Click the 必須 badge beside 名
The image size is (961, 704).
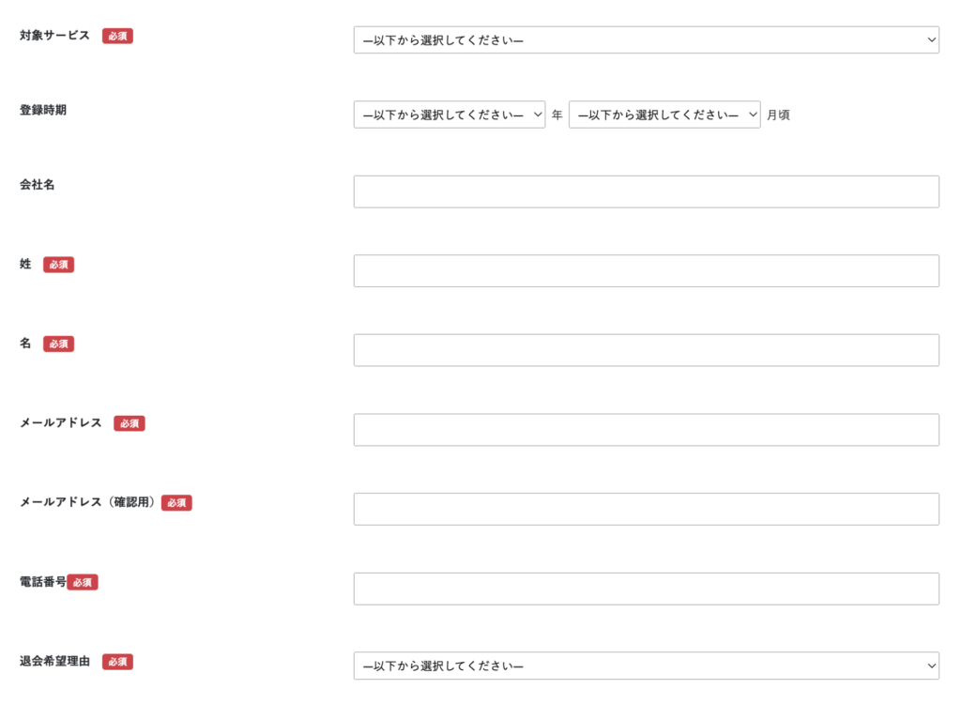tap(58, 344)
